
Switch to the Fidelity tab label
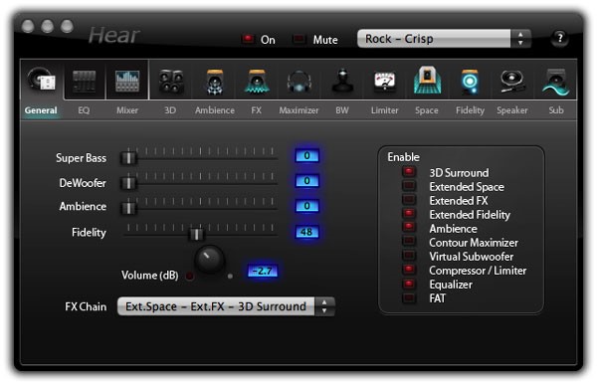tap(470, 110)
